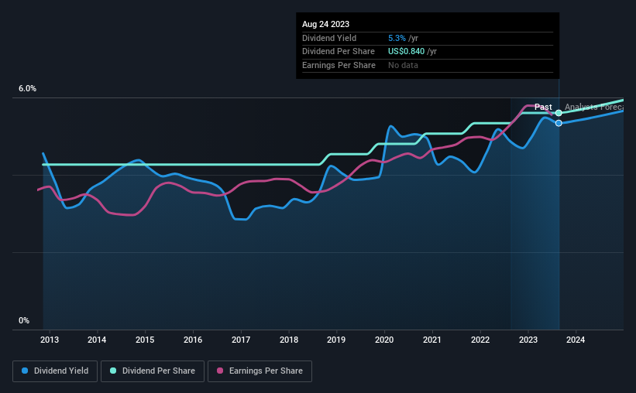636x393 pixels.
Task: Select the 2021 year label on the x-axis
Action: tap(432, 340)
